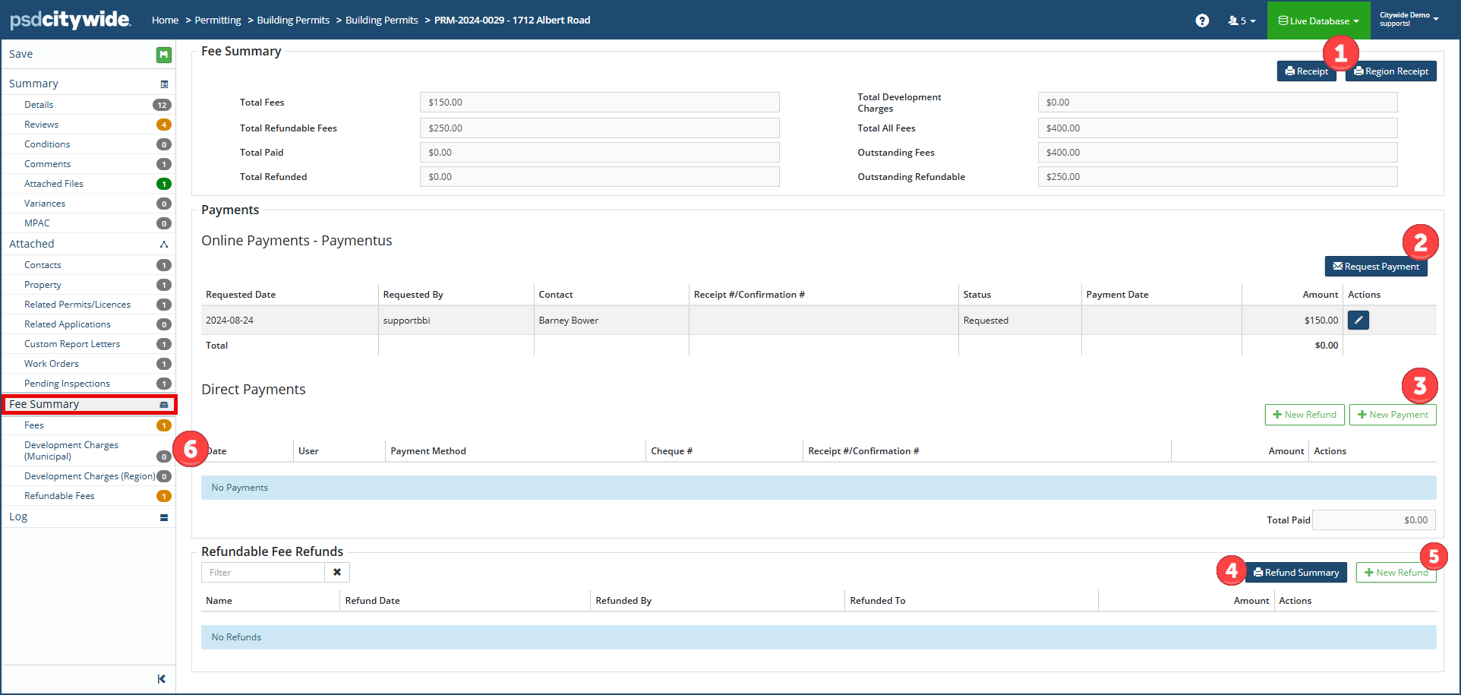
Task: Open the Refund Summary report
Action: pos(1295,573)
